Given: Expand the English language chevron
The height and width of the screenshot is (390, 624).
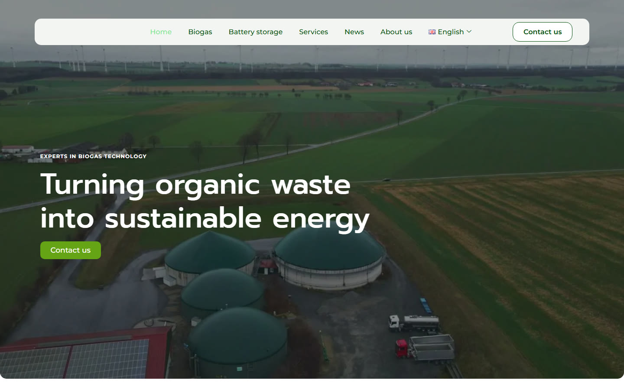Looking at the screenshot, I should pos(469,32).
